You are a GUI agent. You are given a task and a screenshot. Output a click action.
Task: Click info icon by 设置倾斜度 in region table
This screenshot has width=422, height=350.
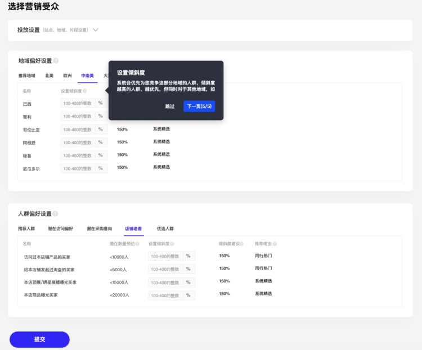pyautogui.click(x=85, y=91)
